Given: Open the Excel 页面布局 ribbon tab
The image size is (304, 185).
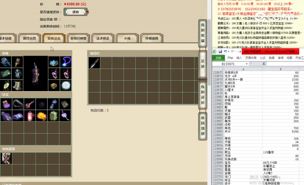Looking at the screenshot, I should click(x=251, y=58).
